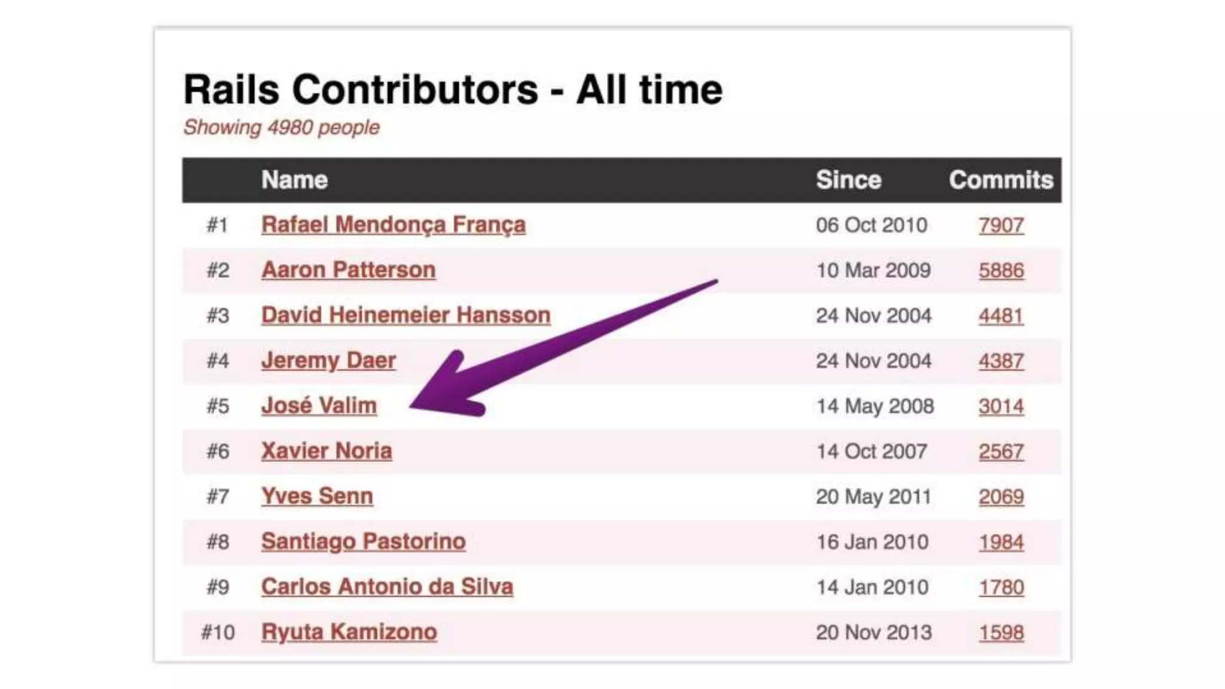
Task: Open the 1984 commits link
Action: click(1001, 542)
